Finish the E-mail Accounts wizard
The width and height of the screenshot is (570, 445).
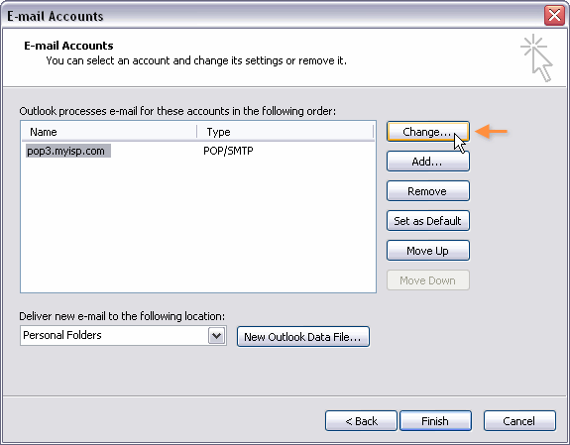coord(435,421)
